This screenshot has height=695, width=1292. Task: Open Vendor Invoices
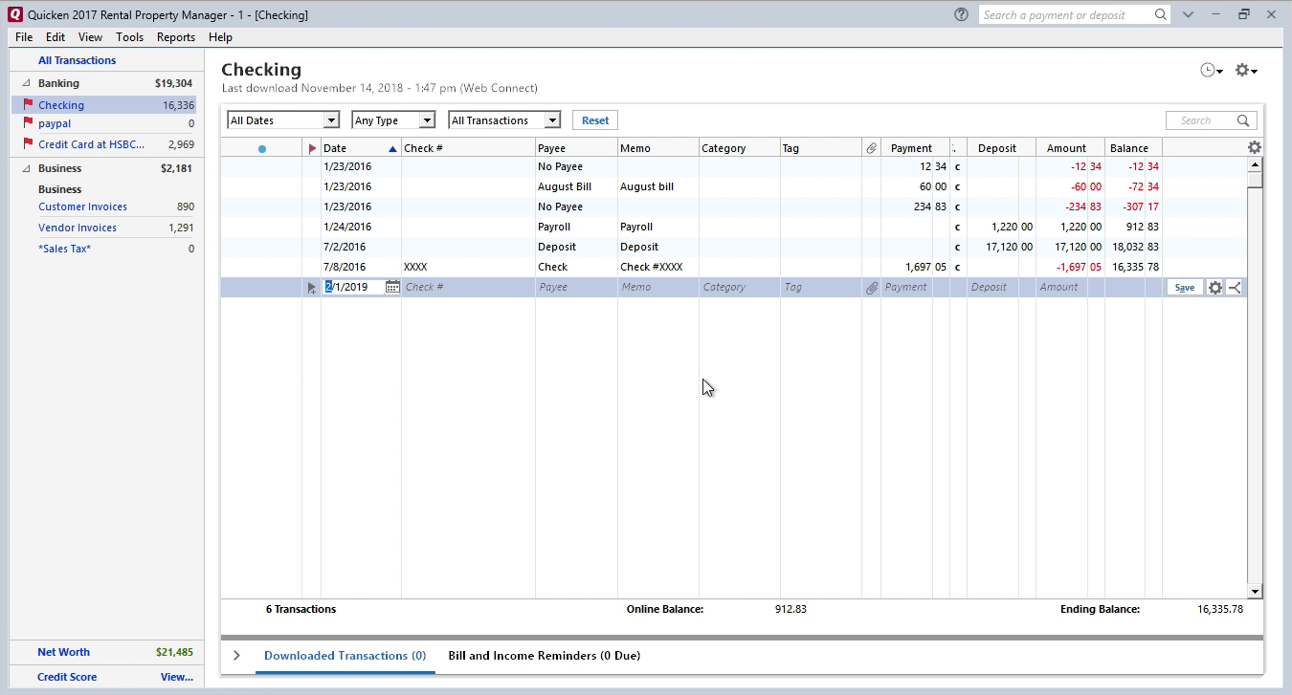tap(78, 228)
